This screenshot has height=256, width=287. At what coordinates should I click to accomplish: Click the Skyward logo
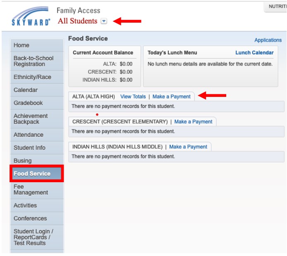point(31,16)
